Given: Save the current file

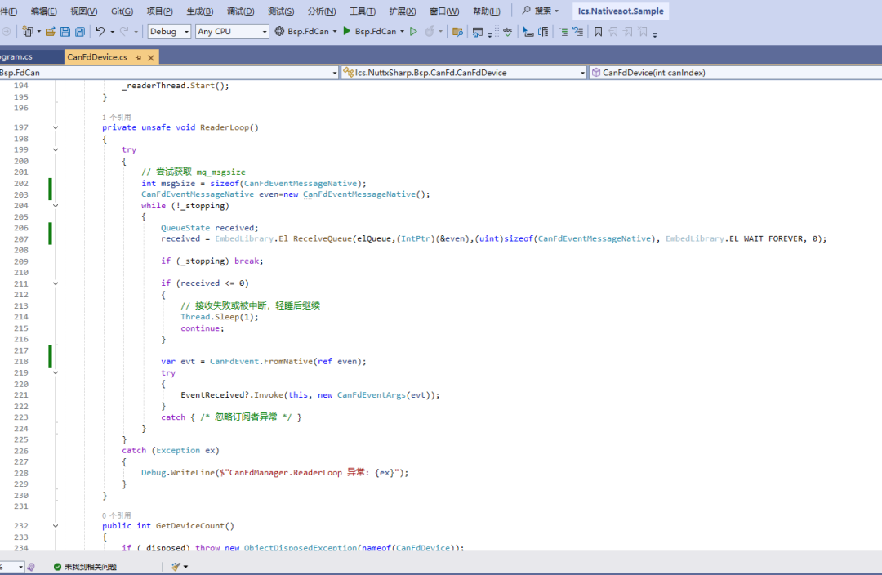Looking at the screenshot, I should point(65,32).
